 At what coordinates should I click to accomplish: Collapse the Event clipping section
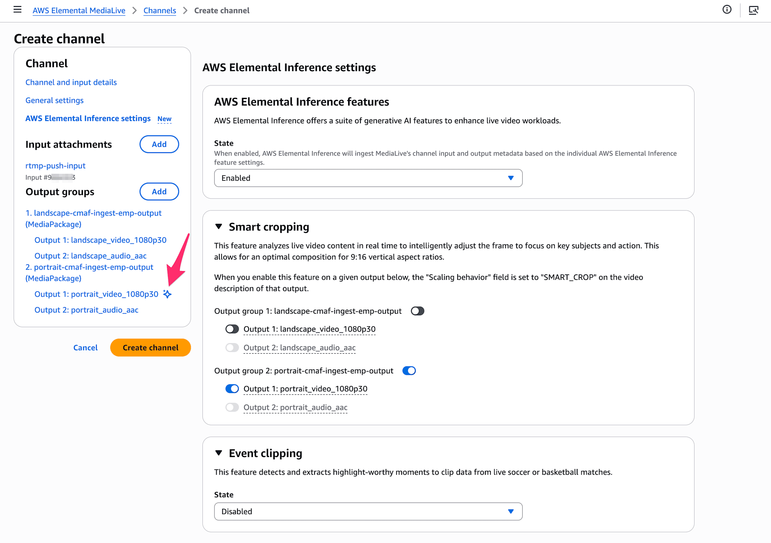(219, 453)
